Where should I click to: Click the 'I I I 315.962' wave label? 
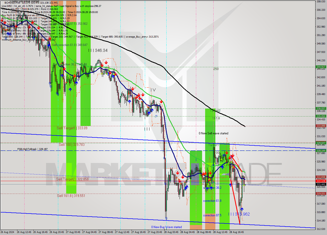(x=239, y=214)
